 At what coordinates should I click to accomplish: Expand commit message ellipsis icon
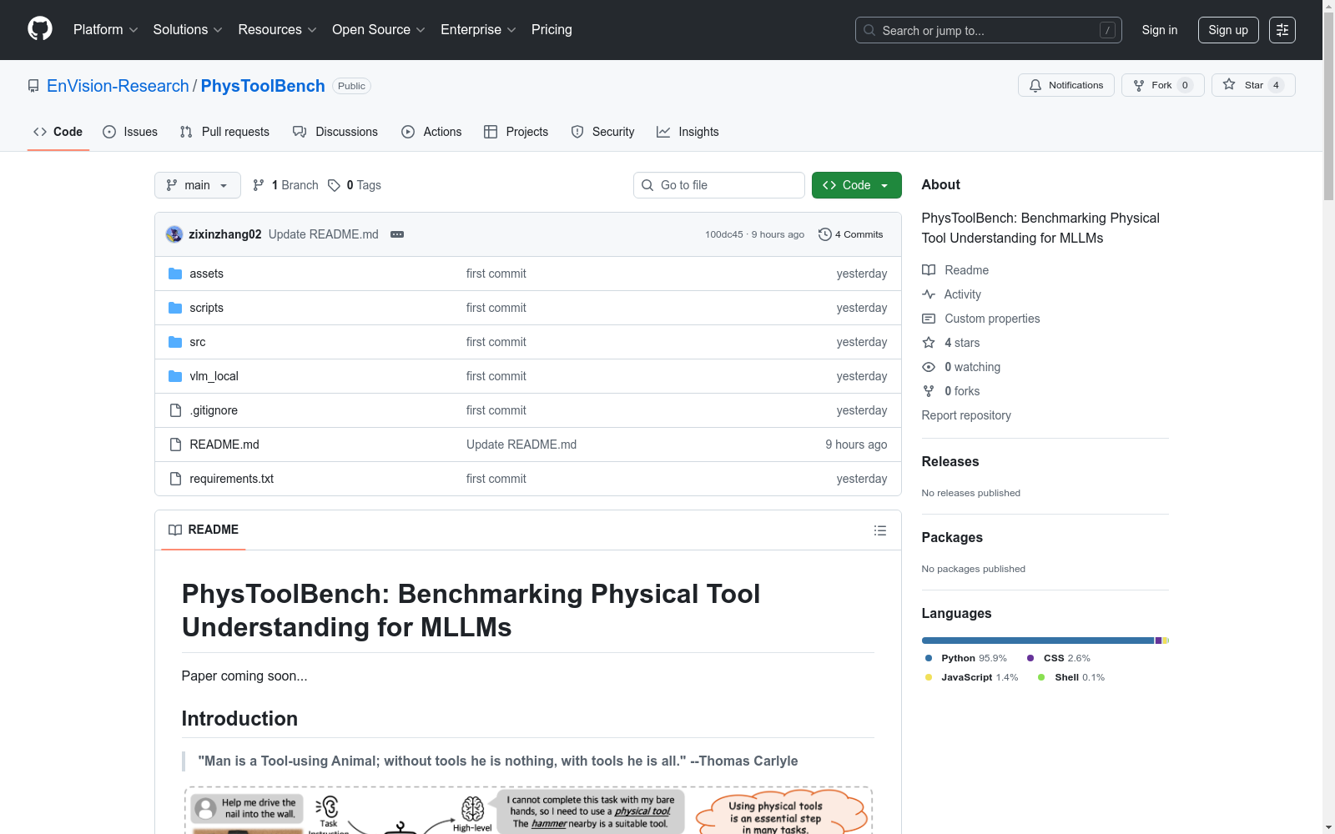tap(397, 234)
